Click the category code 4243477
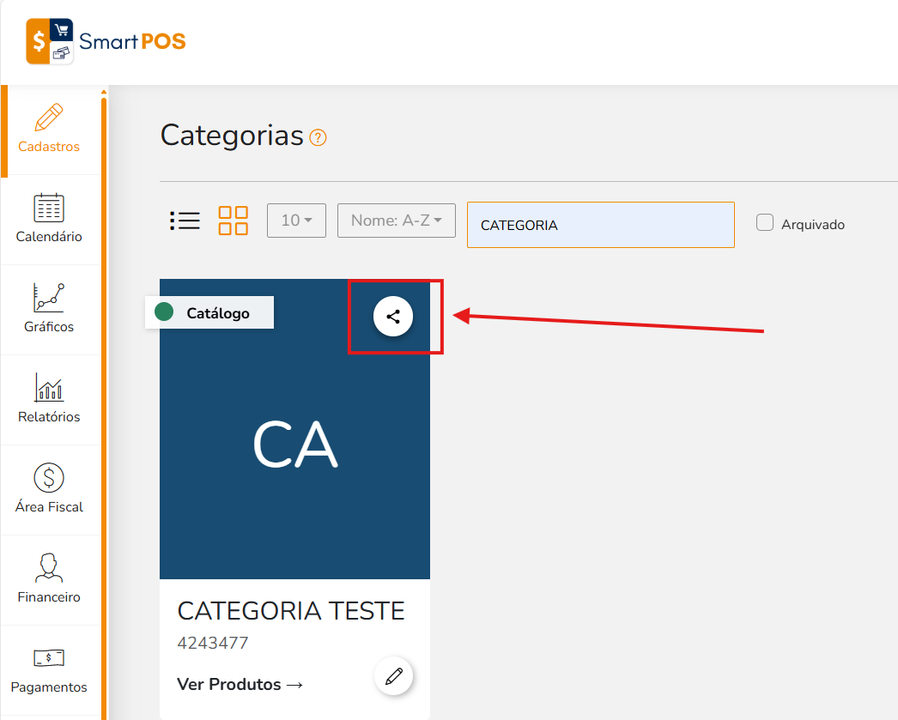 coord(213,644)
